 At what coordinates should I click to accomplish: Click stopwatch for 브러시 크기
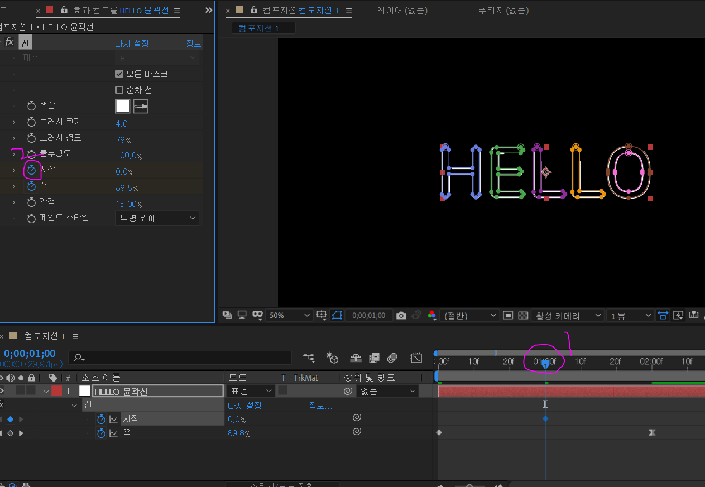point(31,122)
